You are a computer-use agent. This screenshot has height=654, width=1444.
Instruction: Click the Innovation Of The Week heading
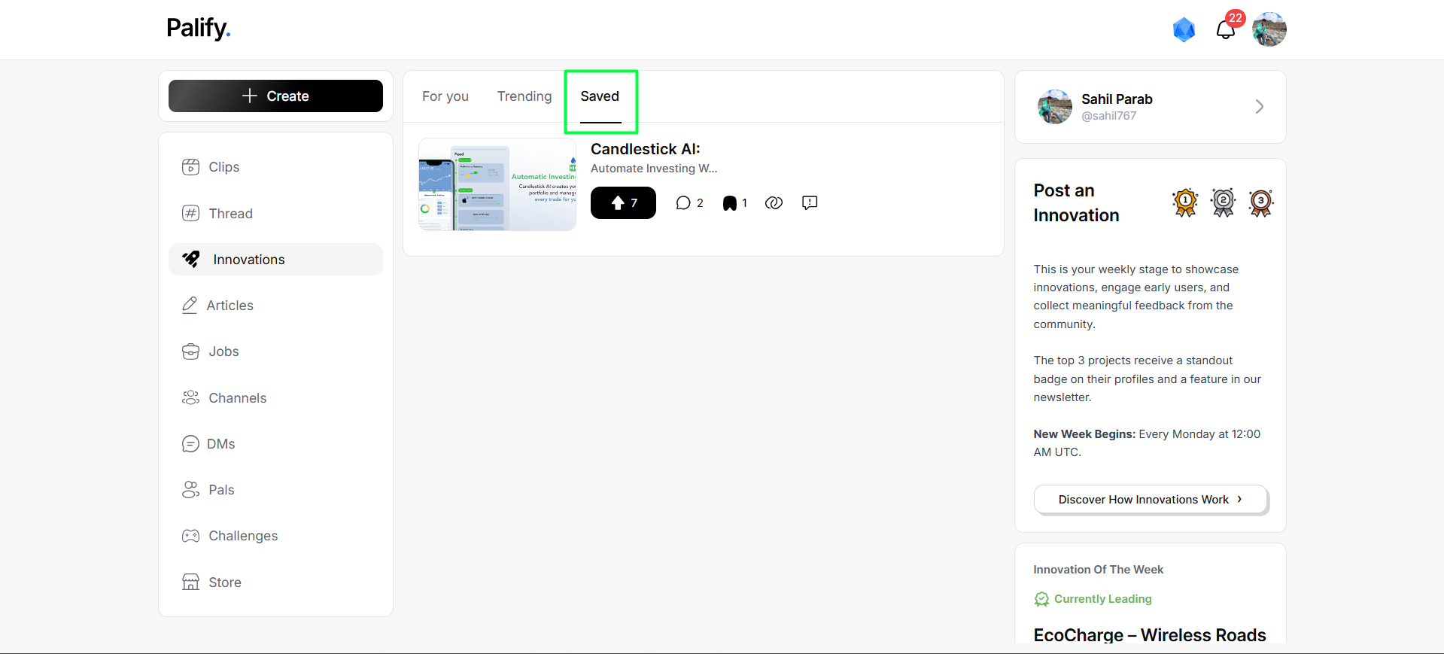1098,570
